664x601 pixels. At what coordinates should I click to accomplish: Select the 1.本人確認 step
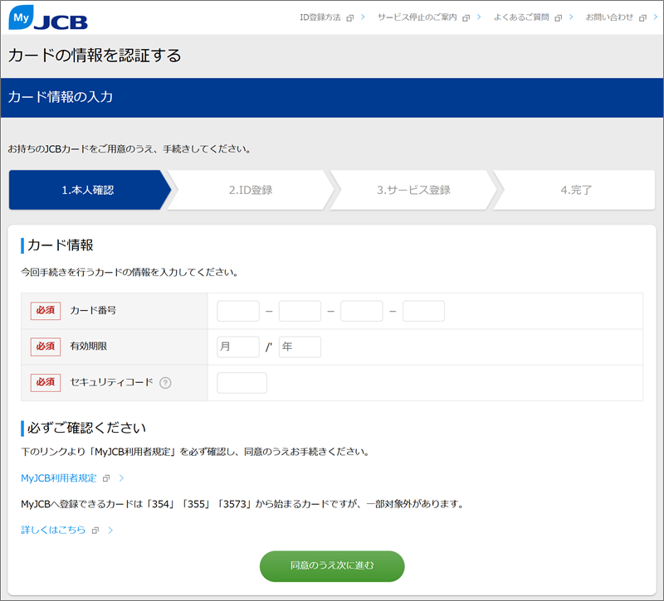tap(88, 190)
